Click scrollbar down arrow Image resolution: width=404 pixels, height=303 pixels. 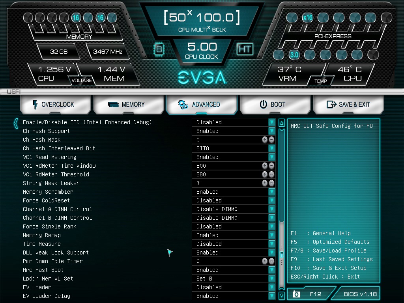click(282, 295)
